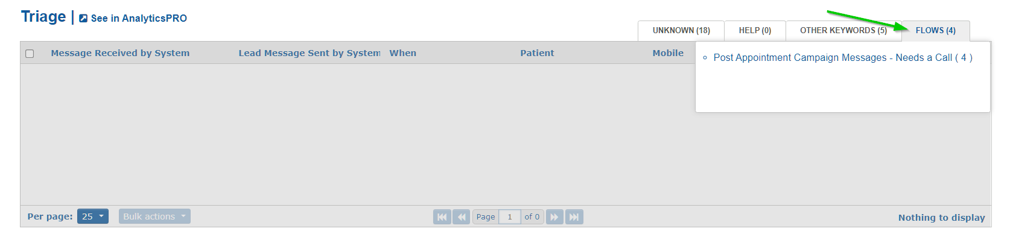1013x240 pixels.
Task: Tick the select-all checkbox in table header
Action: [30, 54]
